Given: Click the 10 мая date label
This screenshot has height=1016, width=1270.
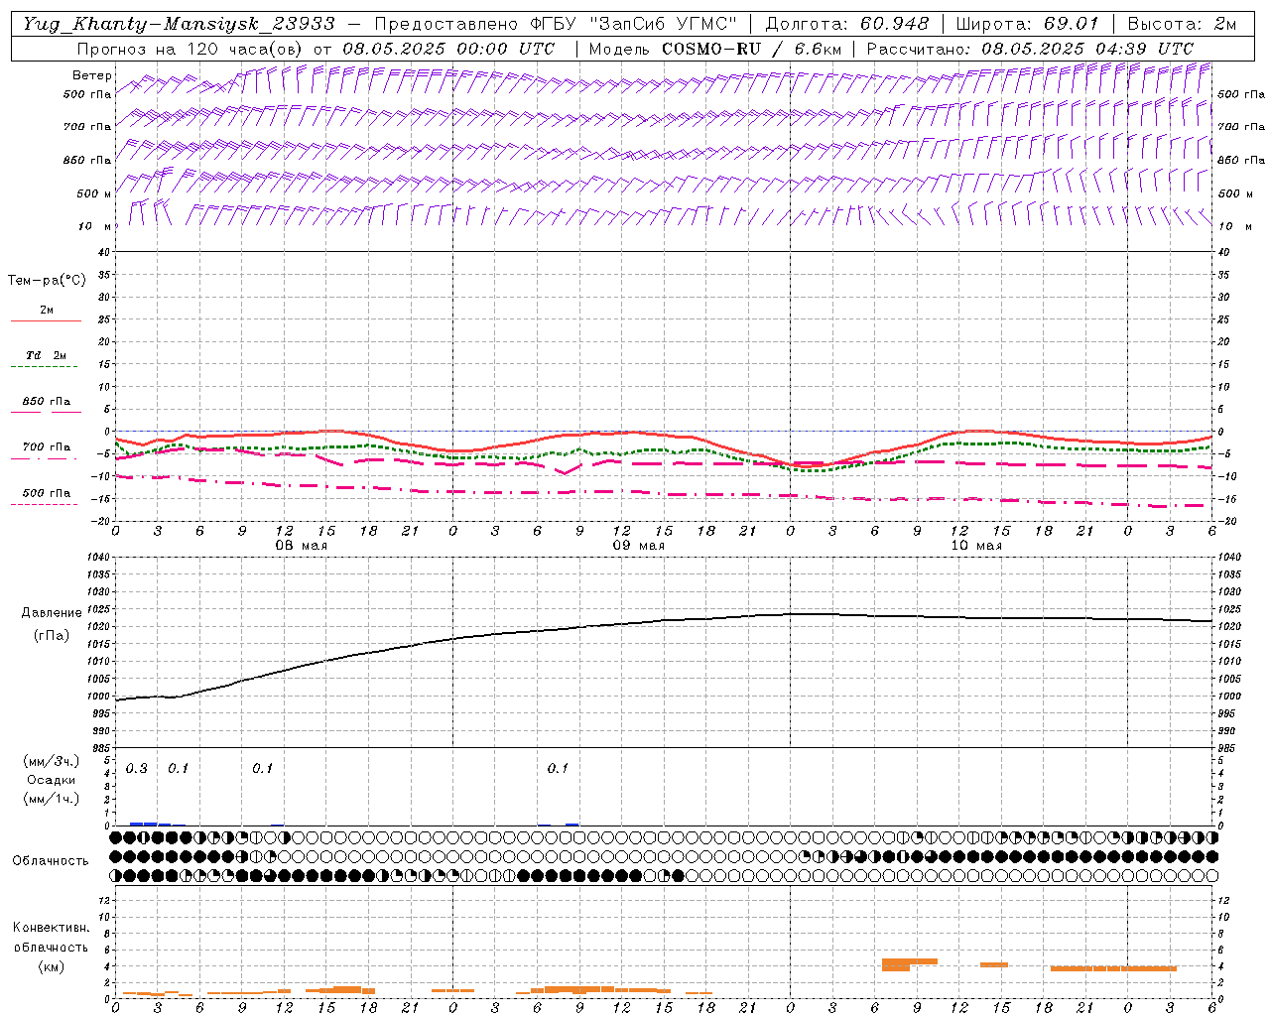Looking at the screenshot, I should tap(976, 546).
